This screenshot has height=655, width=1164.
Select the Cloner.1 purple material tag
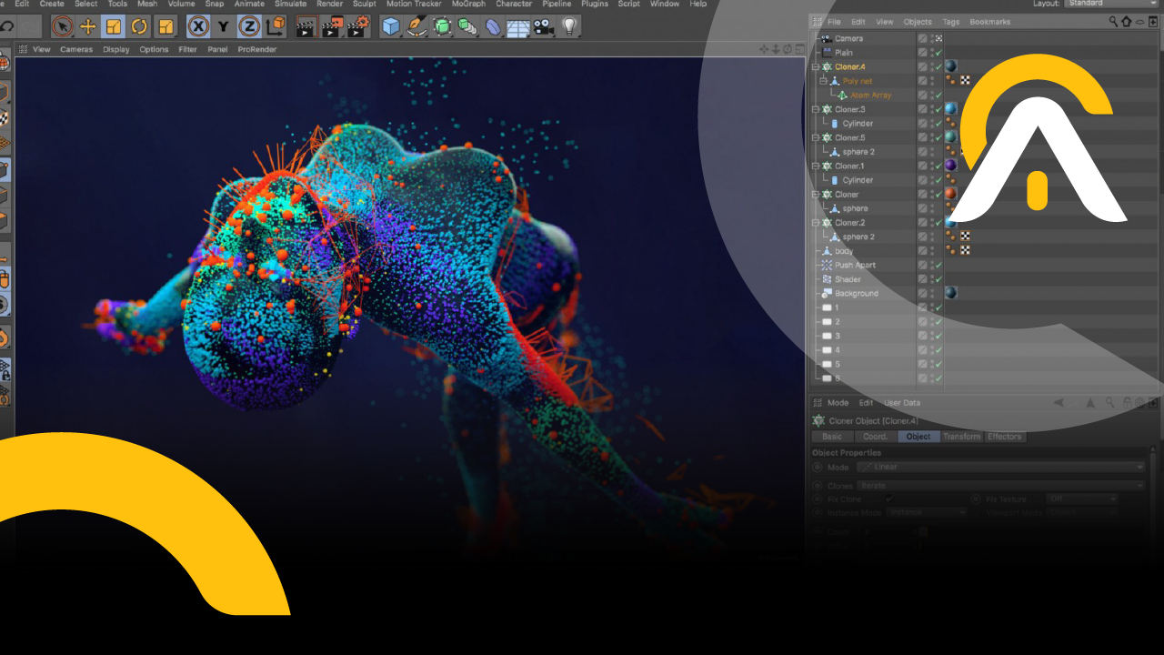coord(951,166)
